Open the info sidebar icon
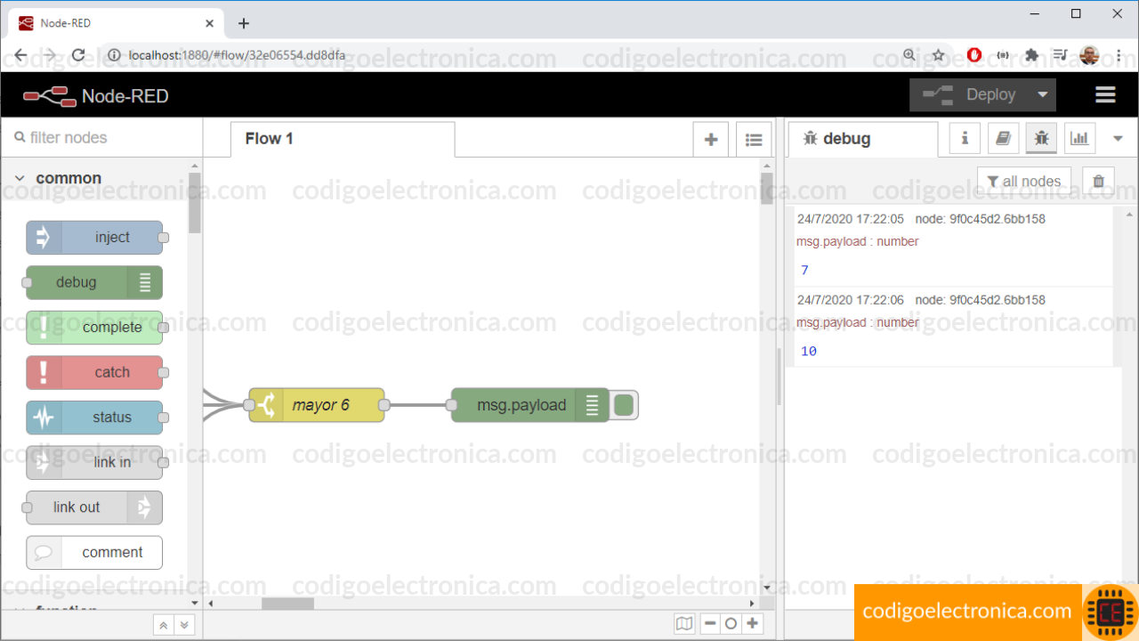 (965, 138)
